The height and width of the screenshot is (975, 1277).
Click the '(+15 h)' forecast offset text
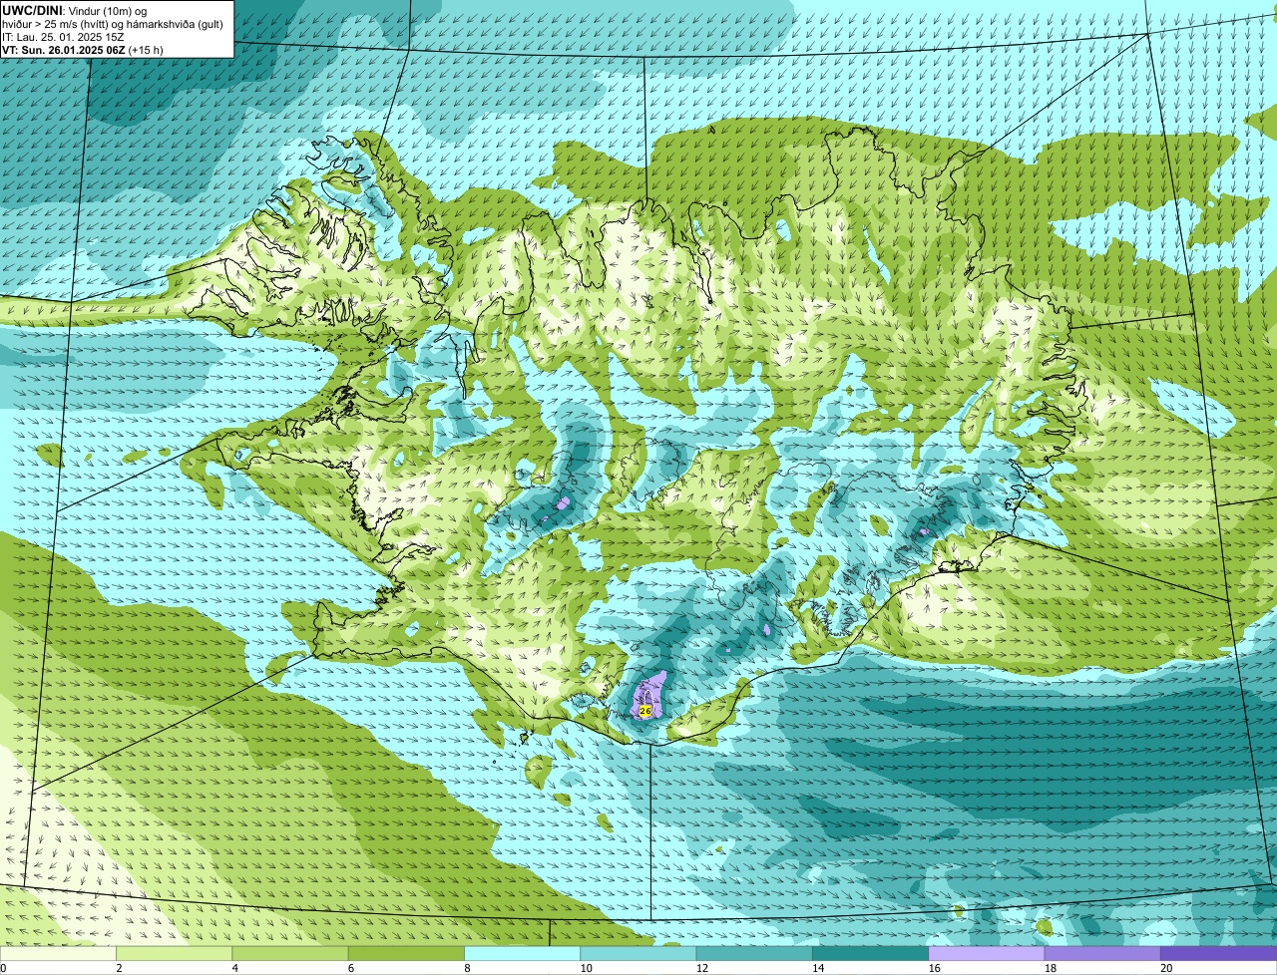pos(146,50)
